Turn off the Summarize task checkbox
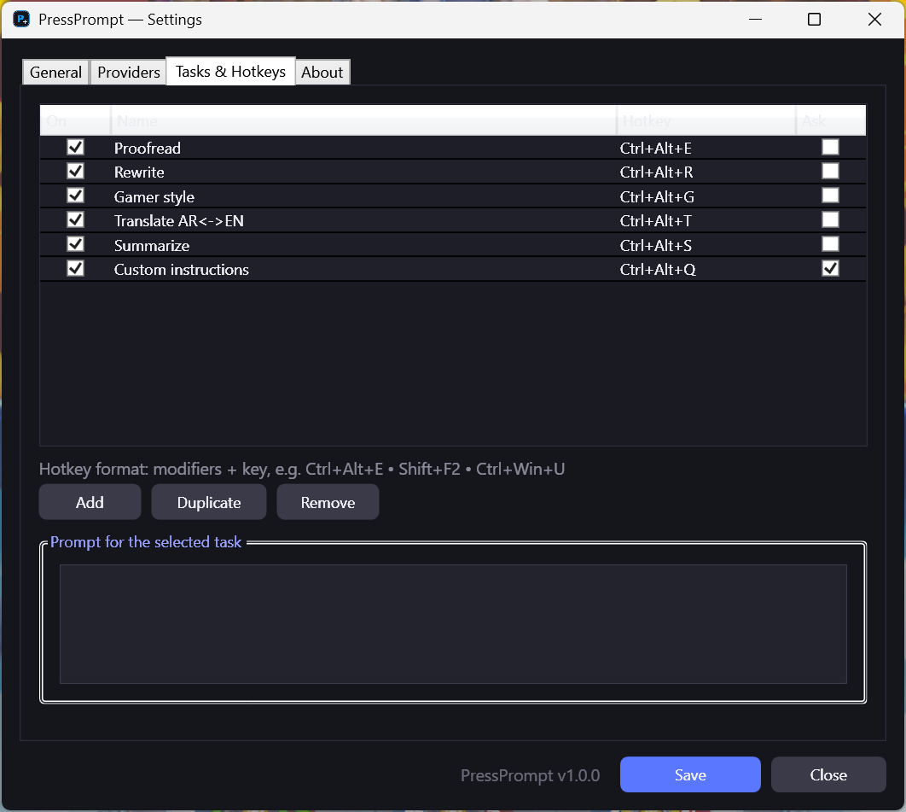 click(x=75, y=244)
